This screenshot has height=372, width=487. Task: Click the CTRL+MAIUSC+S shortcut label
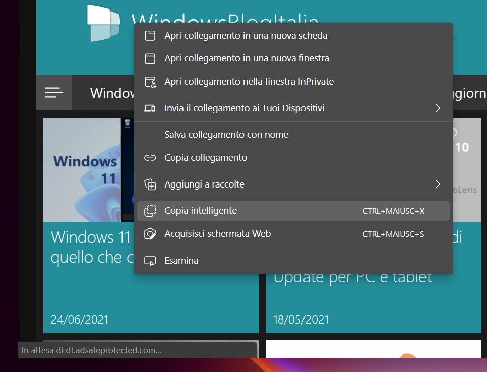393,234
